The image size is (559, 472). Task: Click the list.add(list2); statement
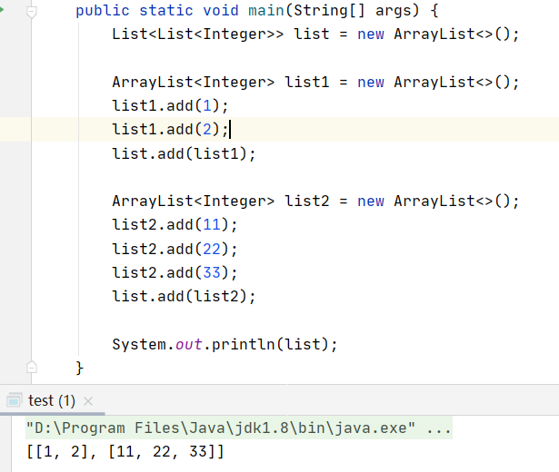[184, 296]
